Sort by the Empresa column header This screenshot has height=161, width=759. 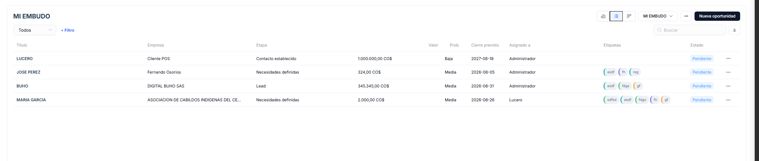tap(155, 45)
